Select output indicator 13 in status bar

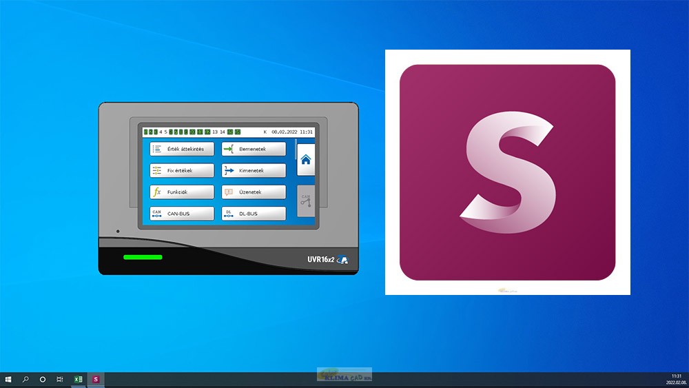[215, 132]
